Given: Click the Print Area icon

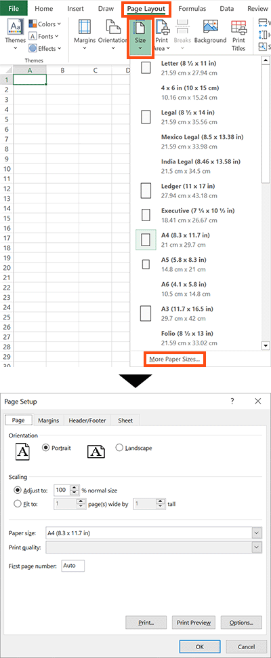Looking at the screenshot, I should tap(162, 28).
